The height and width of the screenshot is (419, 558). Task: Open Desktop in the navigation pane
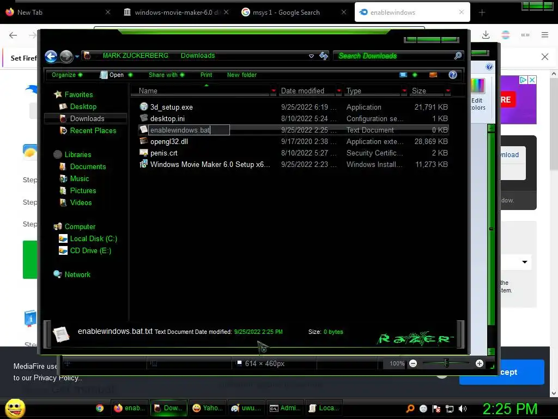tap(83, 106)
